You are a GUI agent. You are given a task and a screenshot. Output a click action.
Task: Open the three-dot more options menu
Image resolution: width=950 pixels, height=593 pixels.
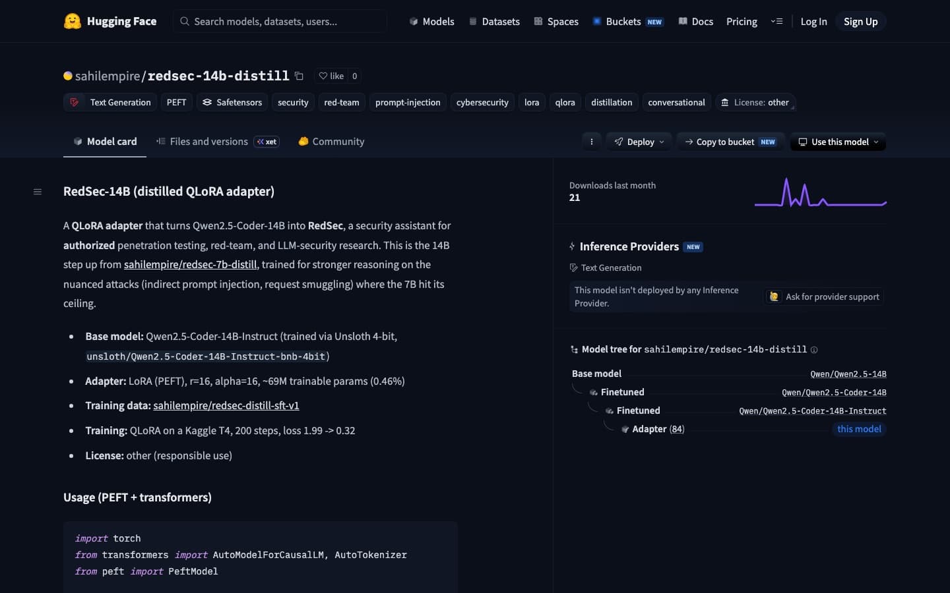coord(592,142)
